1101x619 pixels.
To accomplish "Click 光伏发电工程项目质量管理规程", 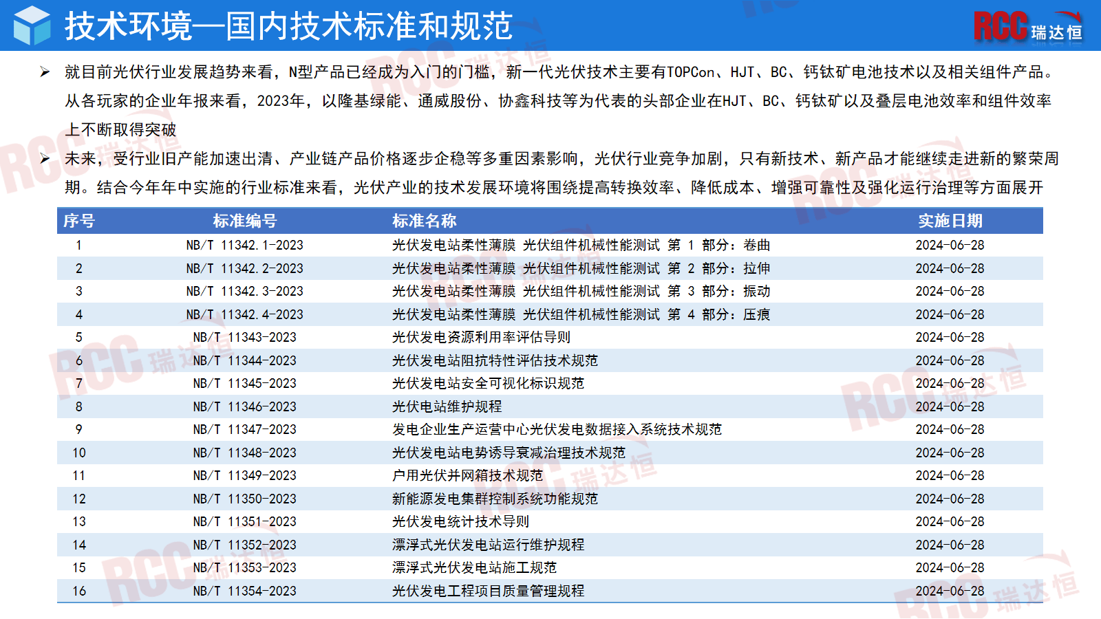I will 489,591.
